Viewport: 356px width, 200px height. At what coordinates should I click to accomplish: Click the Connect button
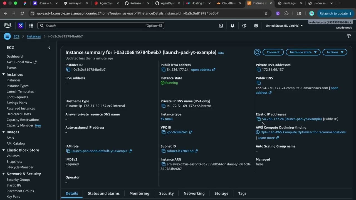tap(273, 52)
